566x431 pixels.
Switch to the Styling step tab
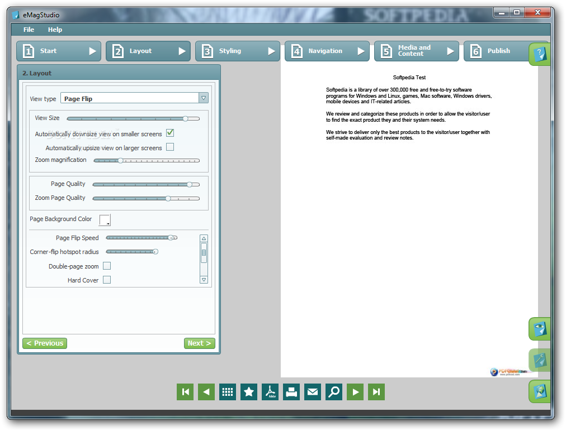click(238, 51)
